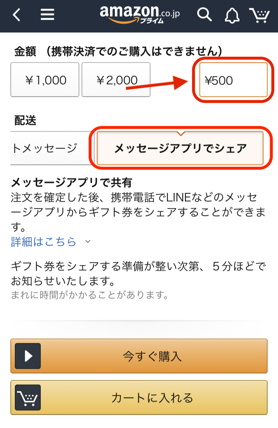Open the shopping cart icon in header

point(259,15)
